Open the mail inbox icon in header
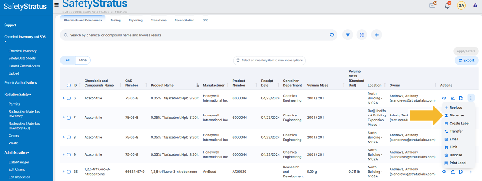The image size is (482, 181). pyautogui.click(x=433, y=5)
